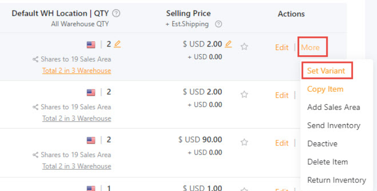Star the USD 90.00 item
The image size is (377, 191).
(x=244, y=142)
